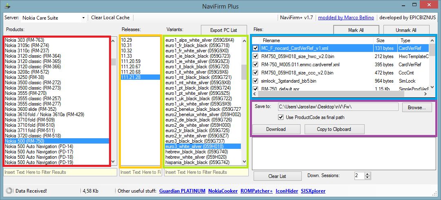Screen dimensions: 441x200
Task: Click the status spinner icon beside Data Received
Action: tap(9, 191)
